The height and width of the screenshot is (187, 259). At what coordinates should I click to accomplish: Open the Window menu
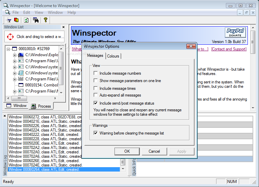(x=55, y=12)
